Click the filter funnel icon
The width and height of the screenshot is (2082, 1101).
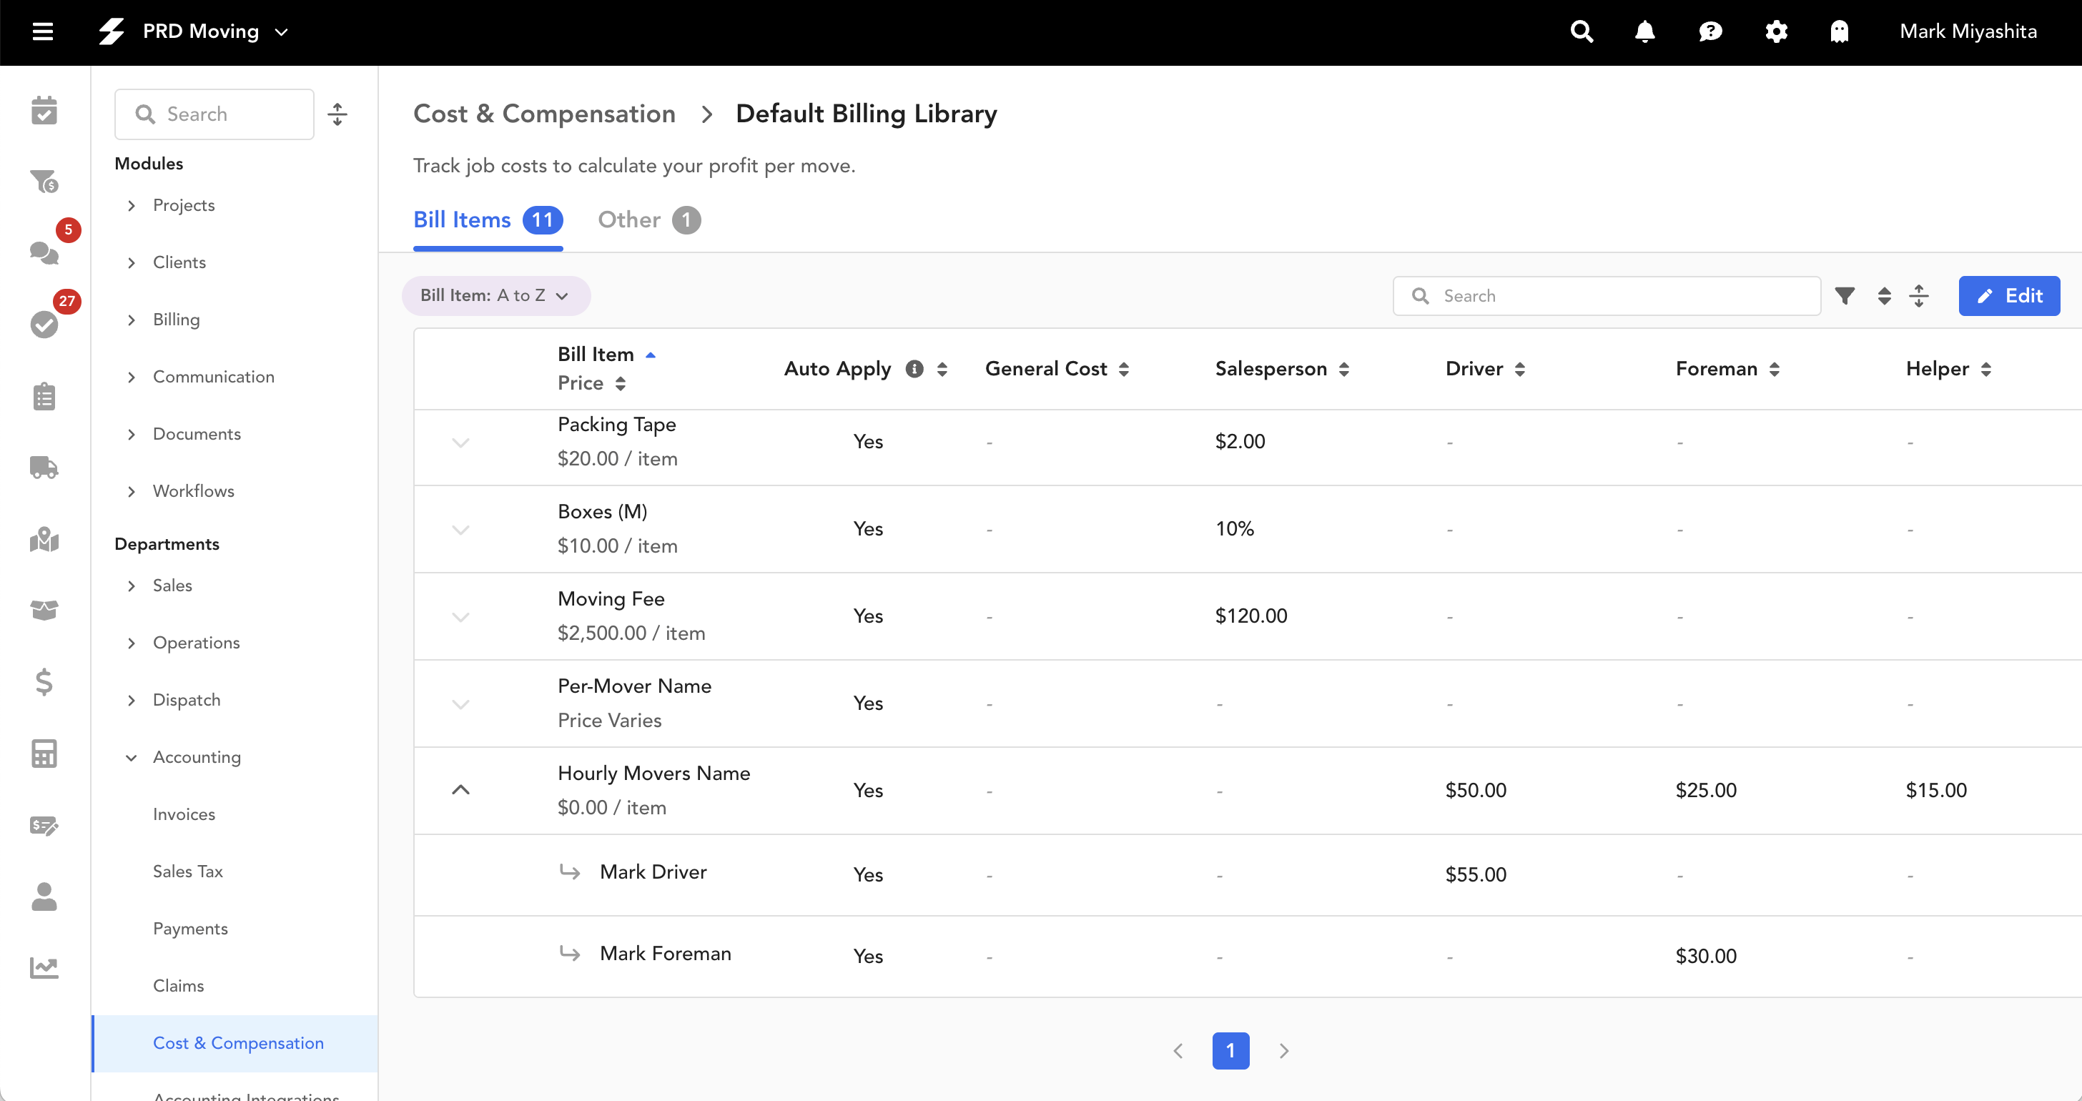pyautogui.click(x=1845, y=296)
